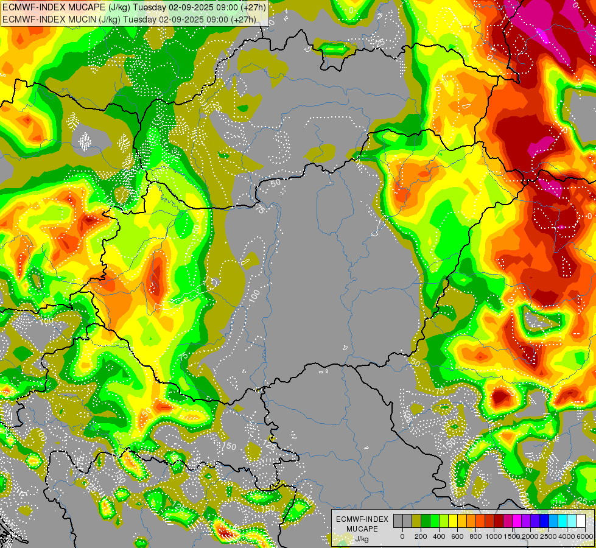Click the MUCIN title line at top

pyautogui.click(x=129, y=19)
